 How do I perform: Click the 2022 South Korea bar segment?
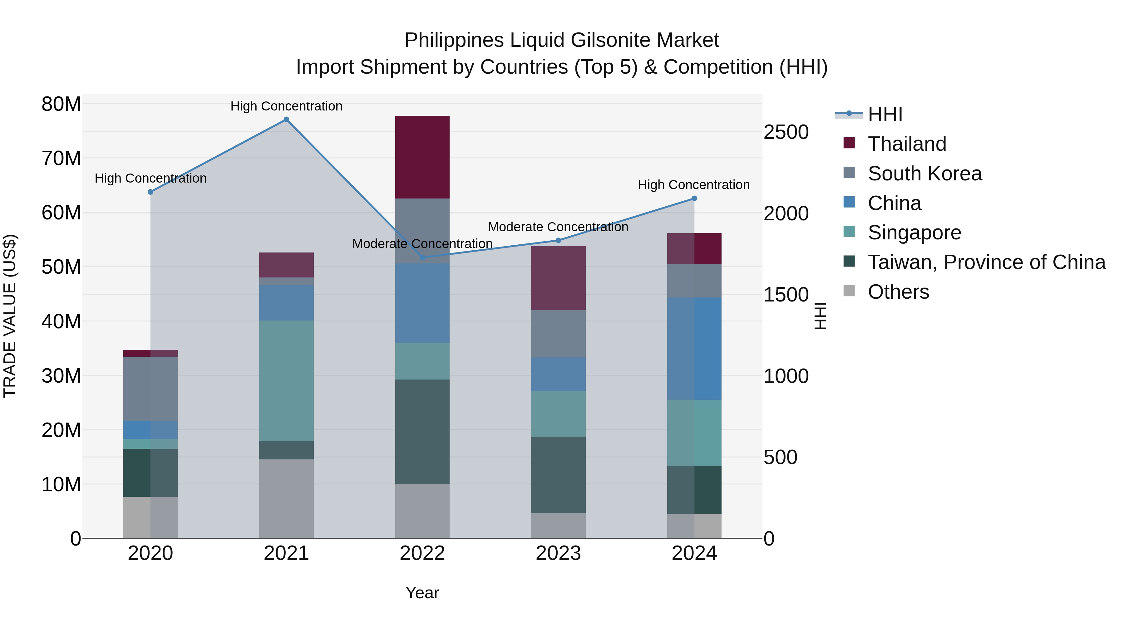422,231
